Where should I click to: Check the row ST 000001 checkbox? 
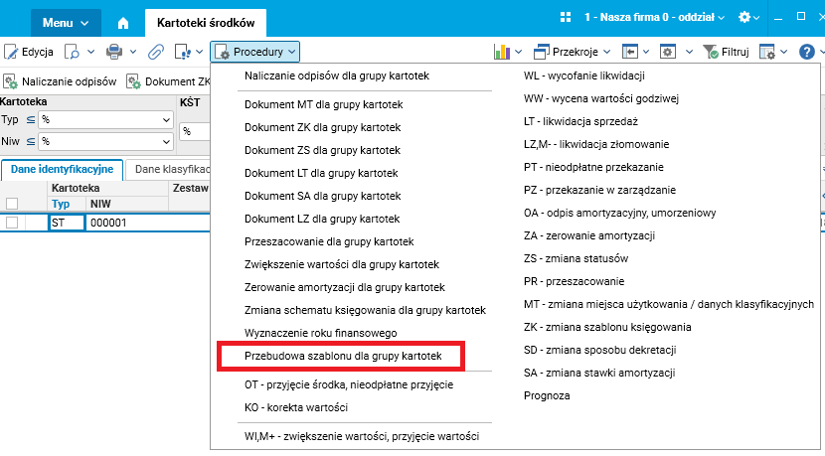click(x=12, y=223)
